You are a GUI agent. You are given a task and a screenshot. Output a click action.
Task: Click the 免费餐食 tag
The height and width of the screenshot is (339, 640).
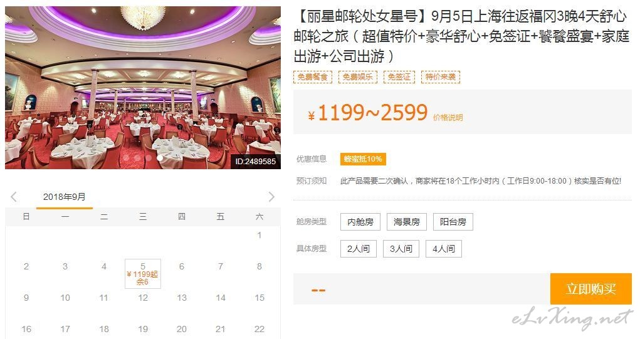click(x=313, y=76)
